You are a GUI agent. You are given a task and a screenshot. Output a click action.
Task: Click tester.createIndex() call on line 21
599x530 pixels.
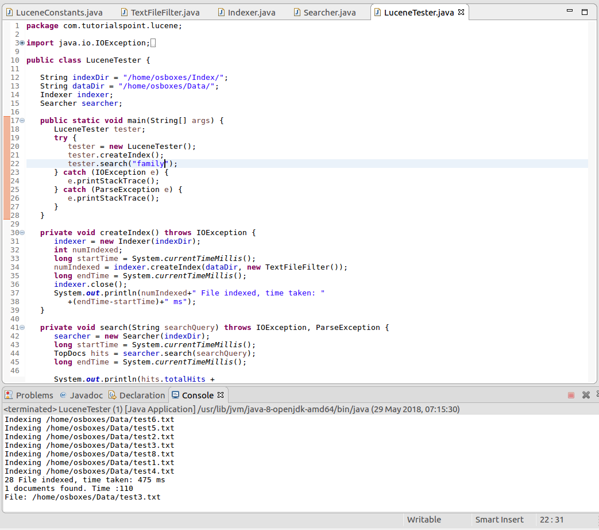tap(116, 155)
